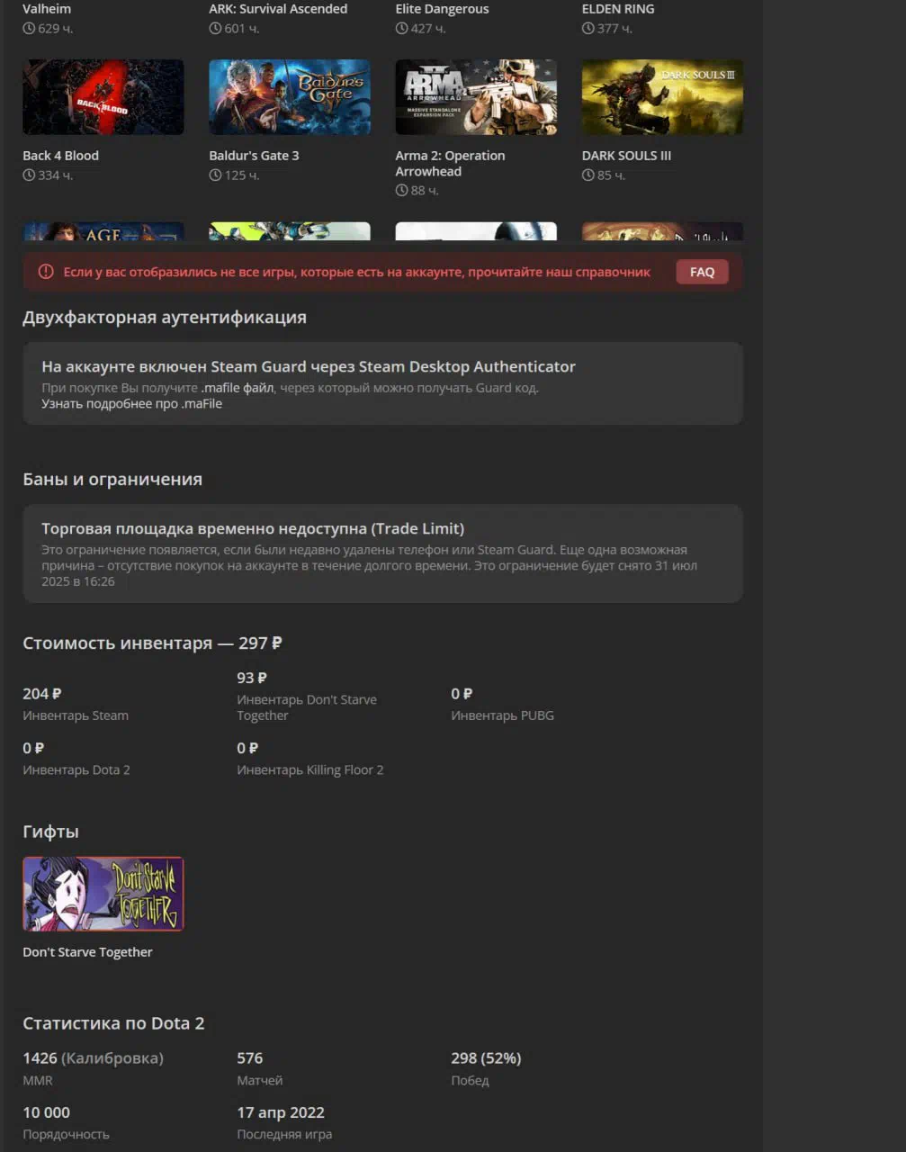
Task: Click the 'Инвентарь Dota 2' label
Action: point(76,769)
